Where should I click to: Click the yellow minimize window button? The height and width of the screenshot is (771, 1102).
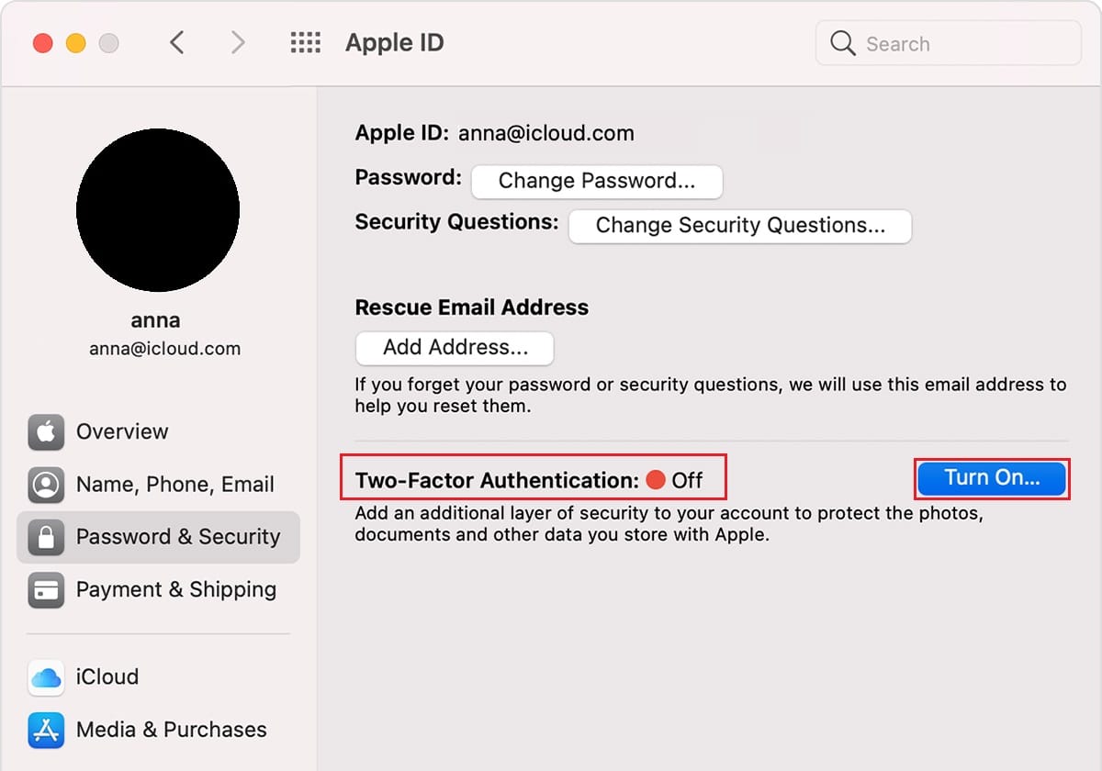[76, 43]
